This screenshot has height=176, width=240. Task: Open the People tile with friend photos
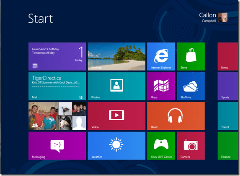[57, 116]
